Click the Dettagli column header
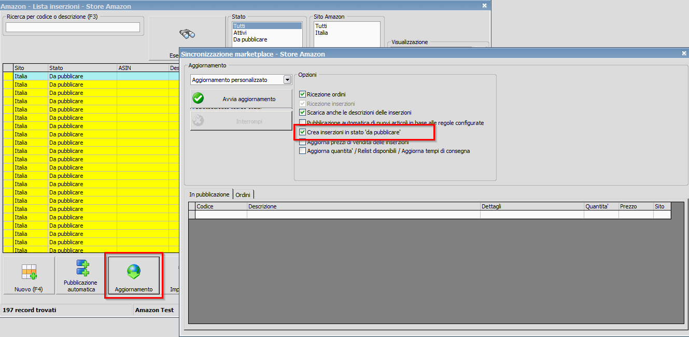 [532, 206]
